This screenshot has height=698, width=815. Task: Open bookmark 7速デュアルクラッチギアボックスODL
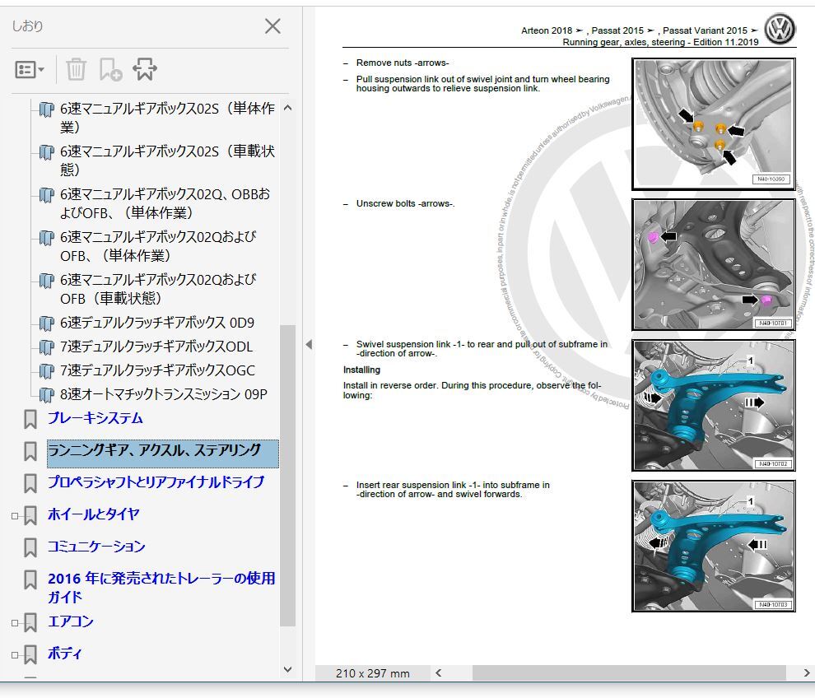pos(156,347)
